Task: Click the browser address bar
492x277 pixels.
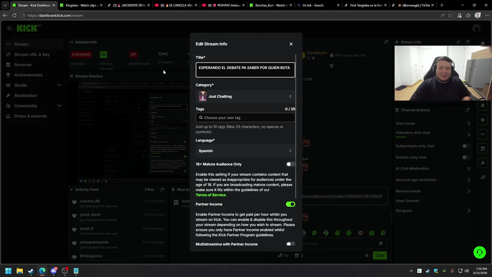Action: (231, 15)
